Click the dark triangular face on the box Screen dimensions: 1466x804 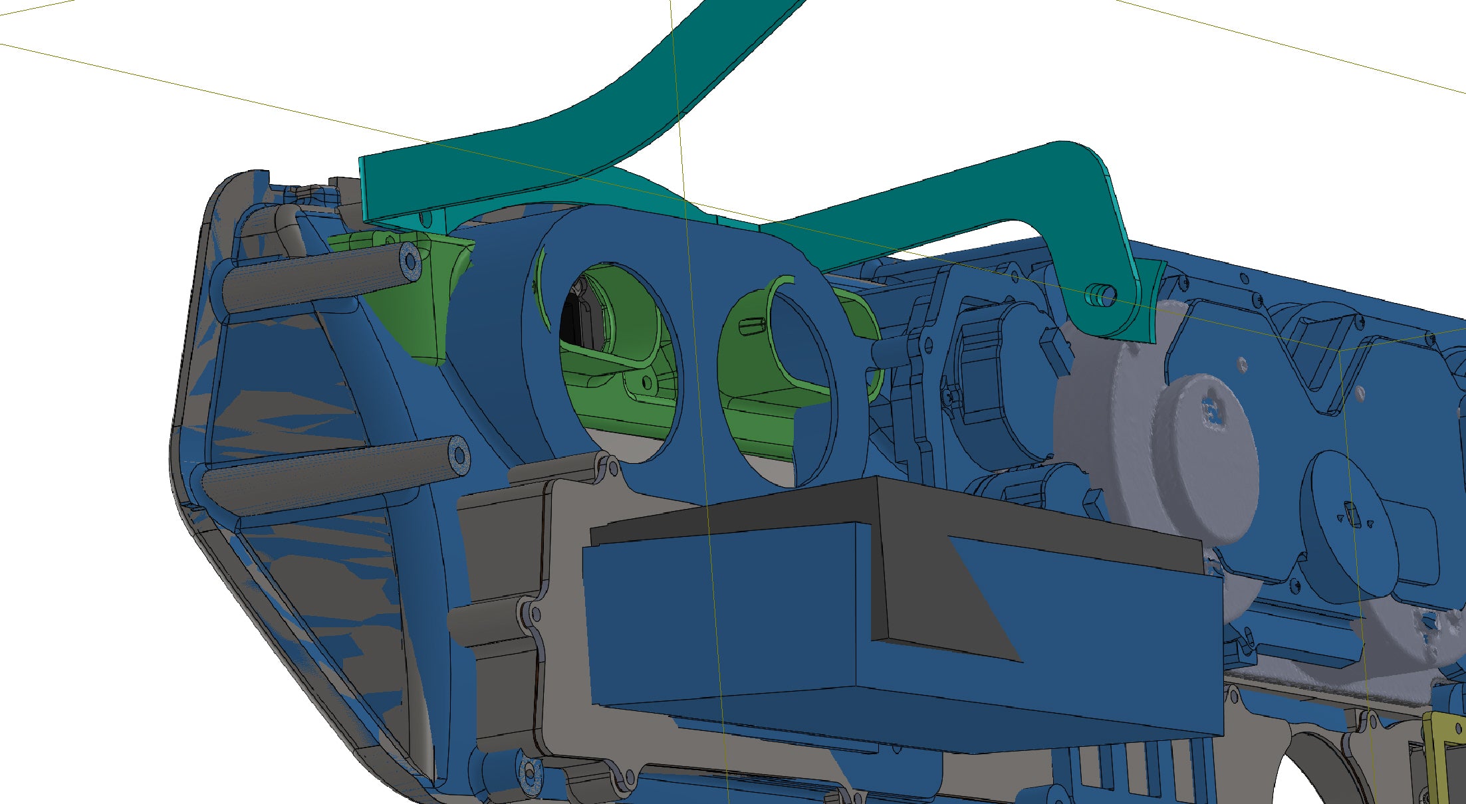pos(944,598)
